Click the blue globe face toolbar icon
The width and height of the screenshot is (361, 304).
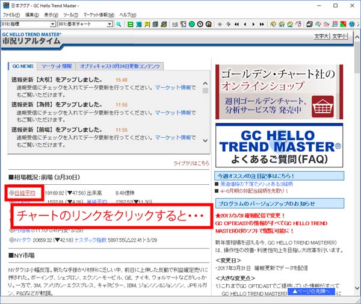click(351, 24)
